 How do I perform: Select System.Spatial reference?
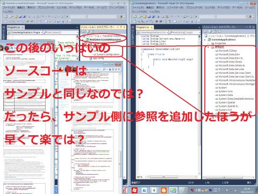coord(227,102)
